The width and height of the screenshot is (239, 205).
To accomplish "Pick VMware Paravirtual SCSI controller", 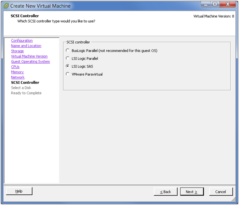I will click(68, 74).
